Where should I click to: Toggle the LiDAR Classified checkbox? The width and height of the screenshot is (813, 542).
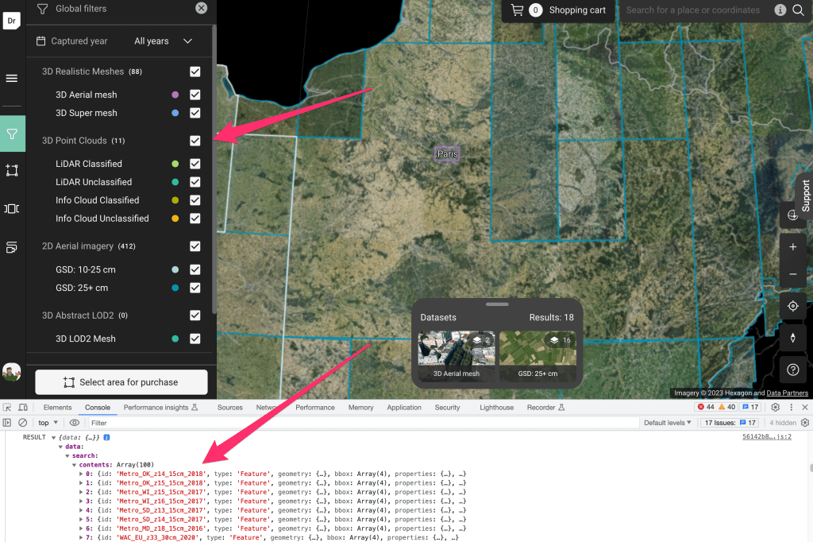point(195,164)
